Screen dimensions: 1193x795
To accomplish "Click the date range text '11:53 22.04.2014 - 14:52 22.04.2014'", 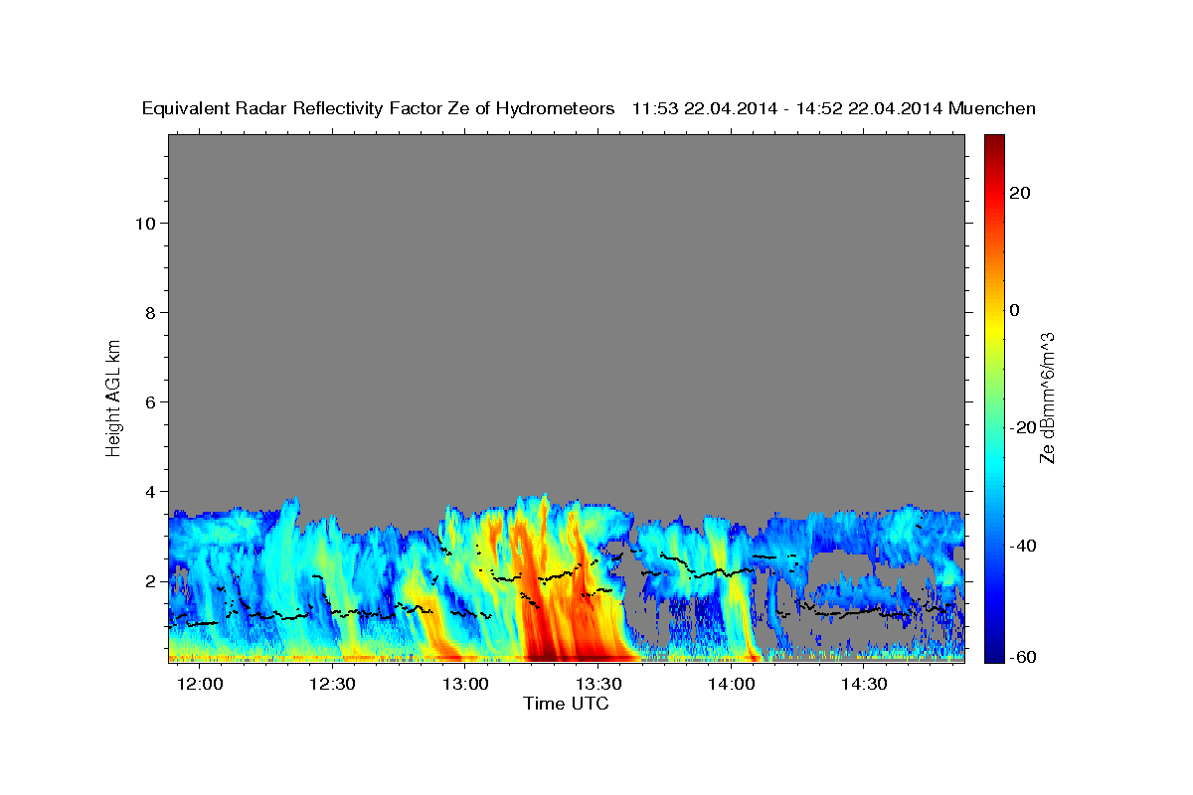I will tap(787, 109).
